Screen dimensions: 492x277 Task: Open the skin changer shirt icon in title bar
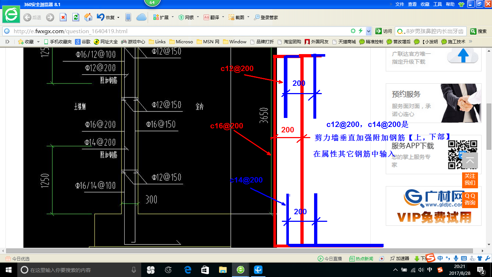pyautogui.click(x=461, y=4)
